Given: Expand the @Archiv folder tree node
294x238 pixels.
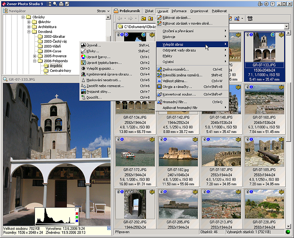Looking at the screenshot, I should click(29, 22).
